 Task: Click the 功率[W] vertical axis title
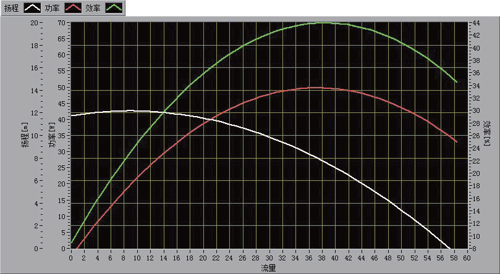(53, 135)
